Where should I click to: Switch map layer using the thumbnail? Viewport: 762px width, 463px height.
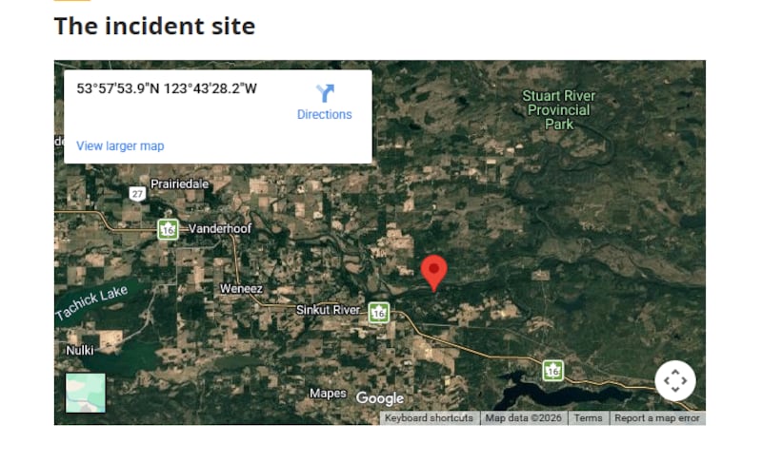pos(86,393)
